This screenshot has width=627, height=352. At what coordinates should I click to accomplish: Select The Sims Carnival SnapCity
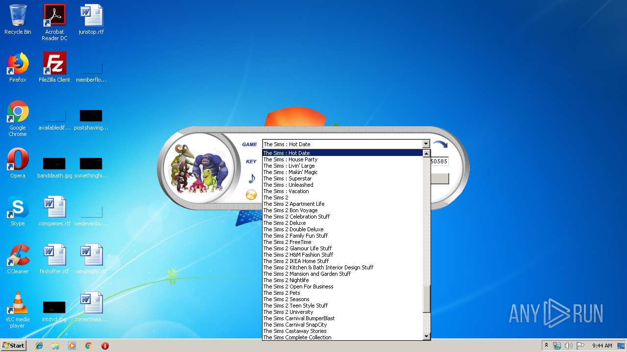[342, 325]
